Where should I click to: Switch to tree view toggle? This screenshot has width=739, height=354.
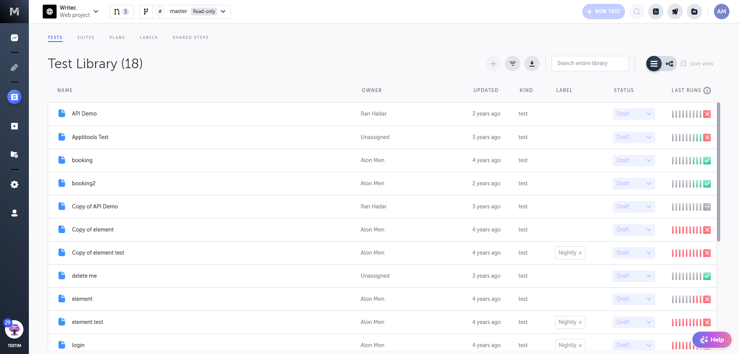669,64
